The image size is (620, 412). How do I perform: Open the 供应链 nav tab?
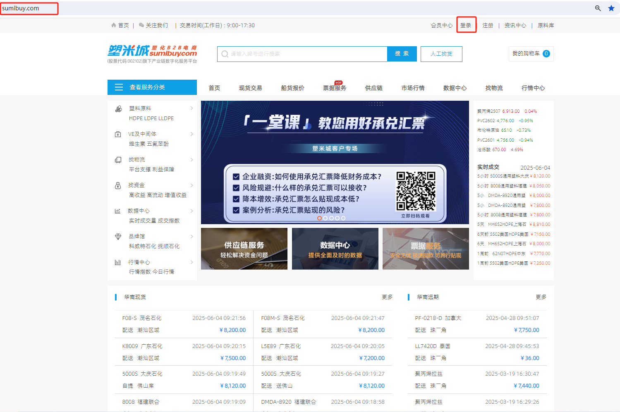pos(374,88)
